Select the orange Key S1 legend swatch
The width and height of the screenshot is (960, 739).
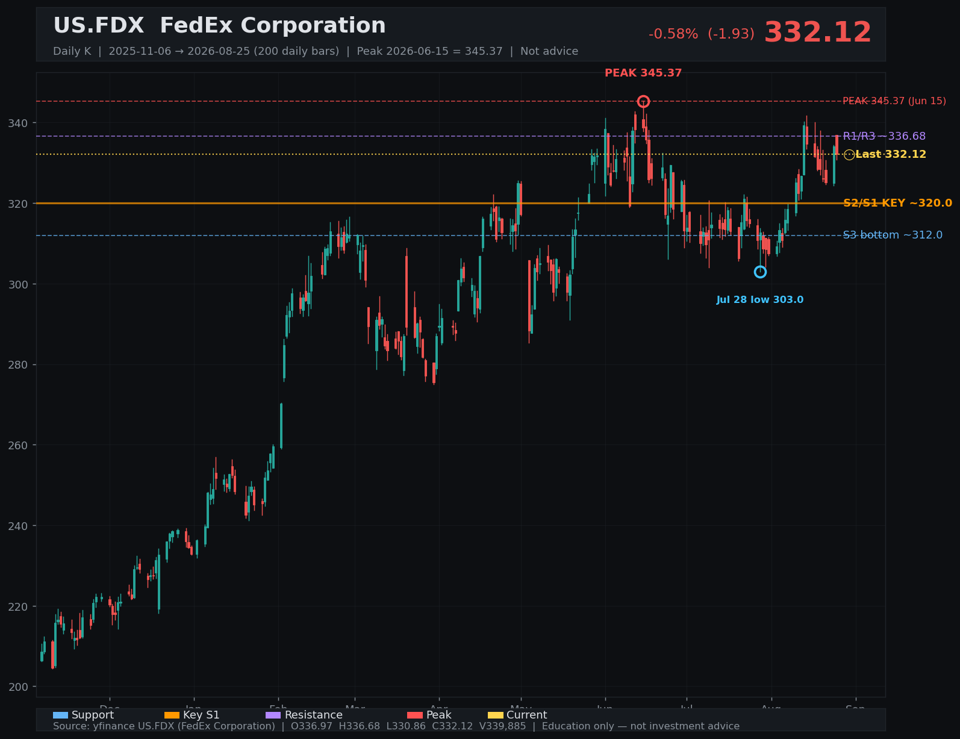tap(172, 715)
